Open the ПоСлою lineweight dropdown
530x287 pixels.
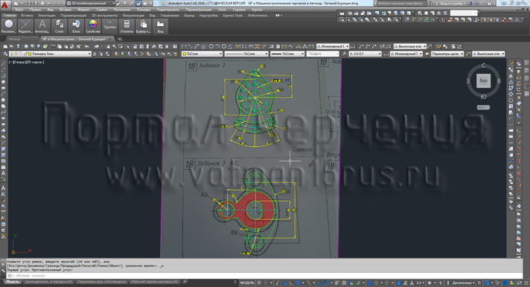(287, 54)
